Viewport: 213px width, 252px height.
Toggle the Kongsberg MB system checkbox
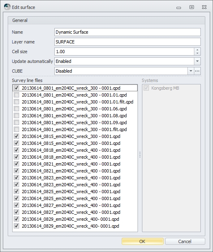tap(146, 88)
